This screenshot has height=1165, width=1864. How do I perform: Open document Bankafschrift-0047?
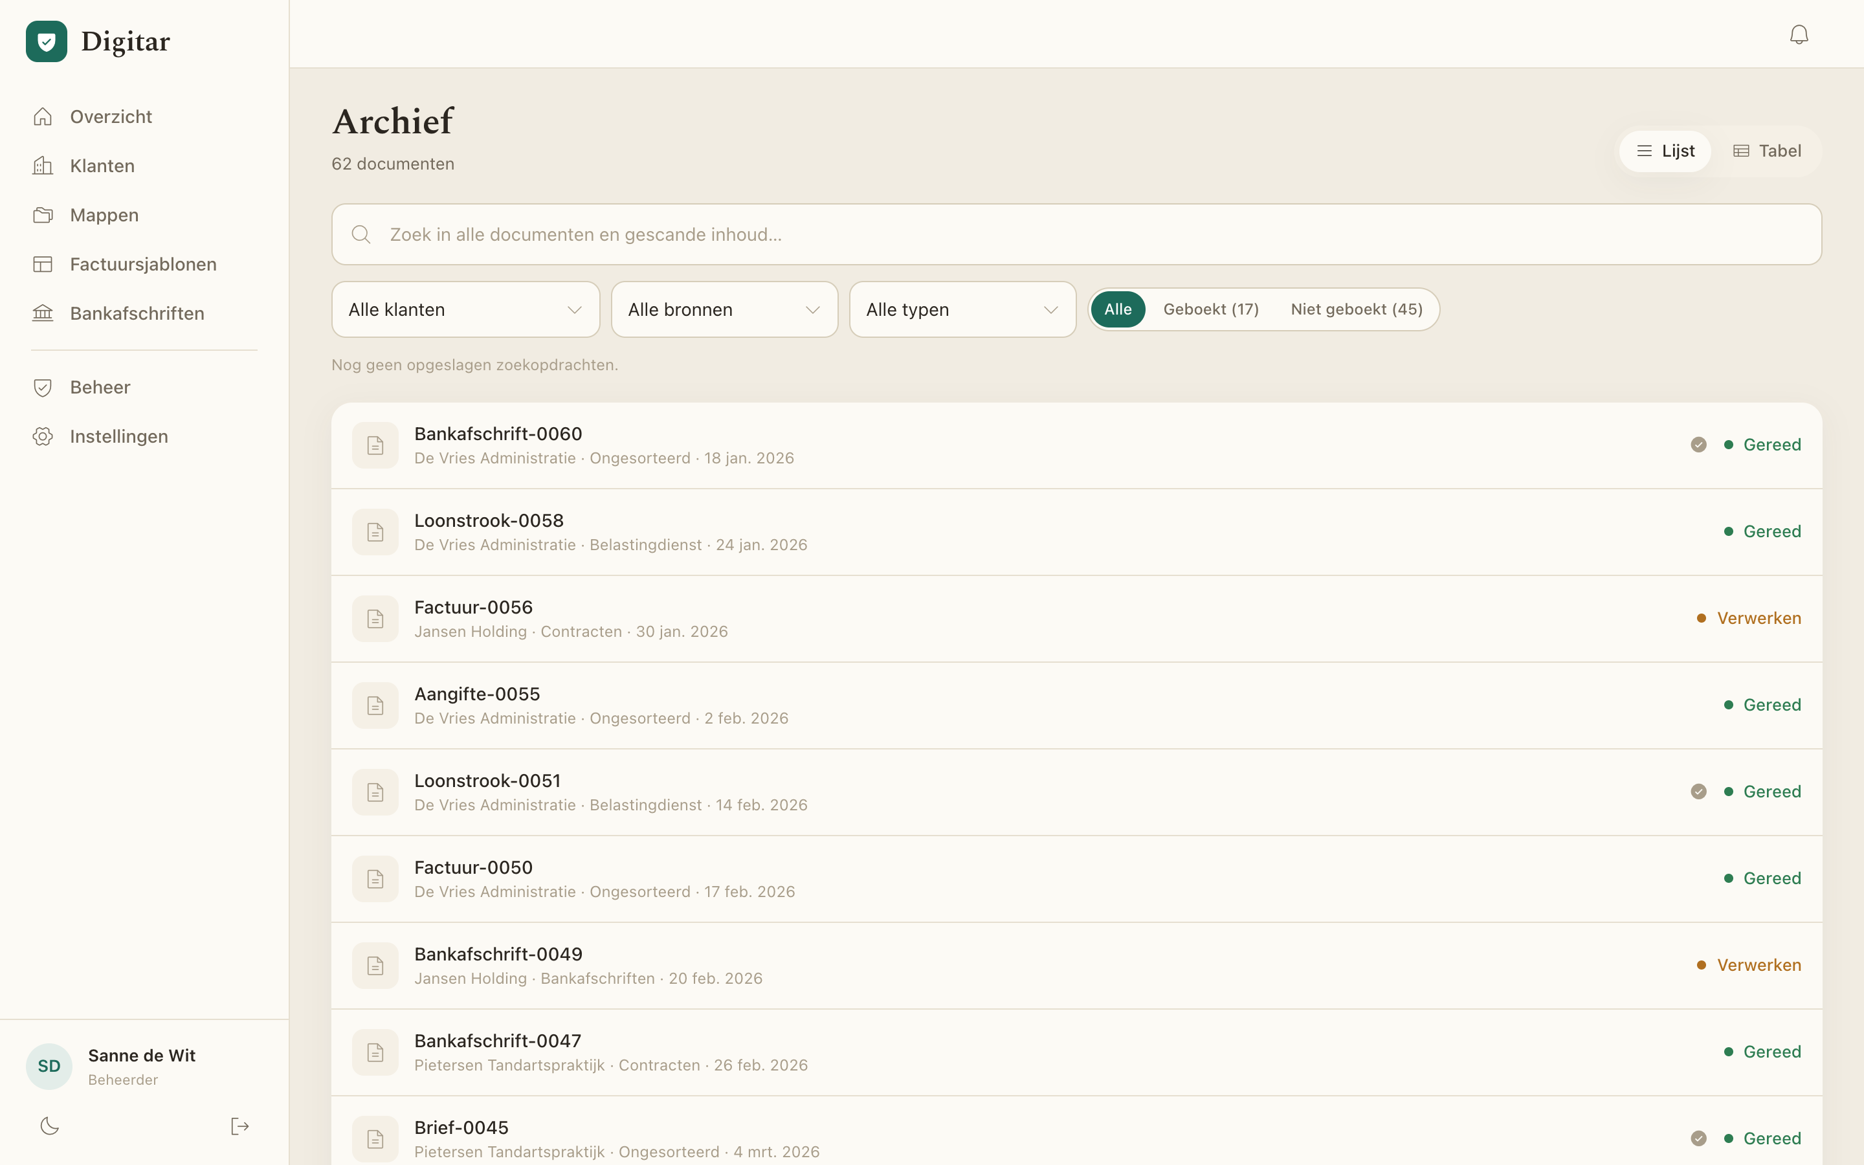coord(1076,1052)
